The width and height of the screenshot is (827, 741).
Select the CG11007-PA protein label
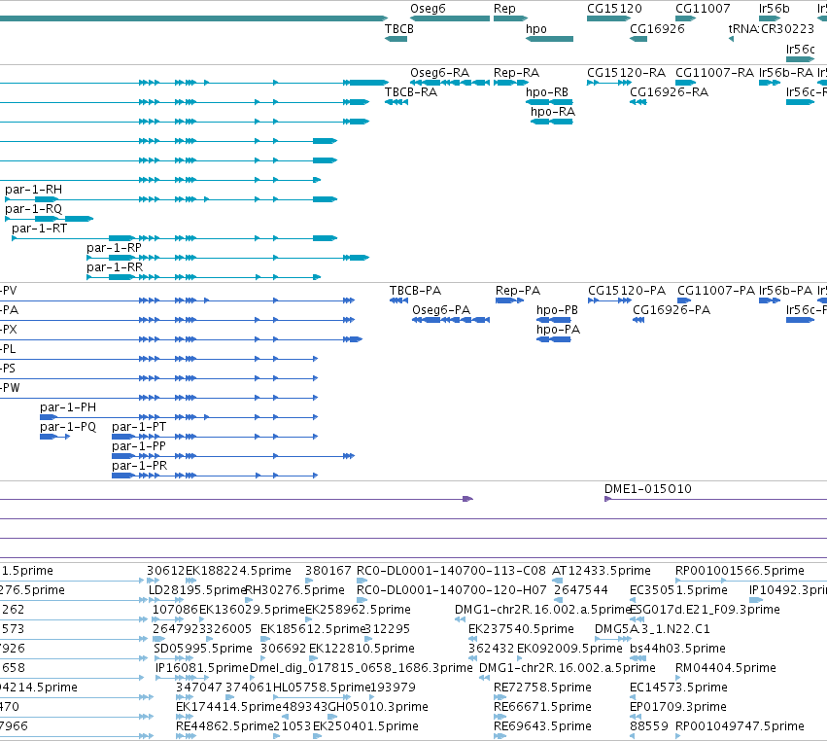click(716, 291)
